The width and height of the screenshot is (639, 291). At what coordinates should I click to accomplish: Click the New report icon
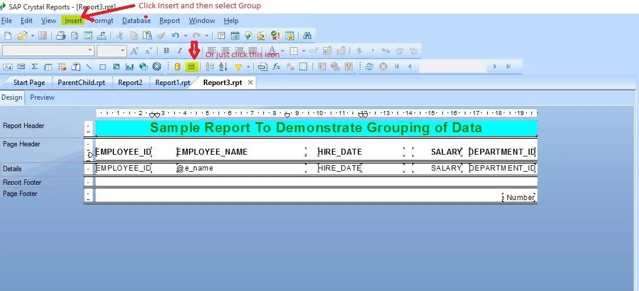pyautogui.click(x=8, y=36)
